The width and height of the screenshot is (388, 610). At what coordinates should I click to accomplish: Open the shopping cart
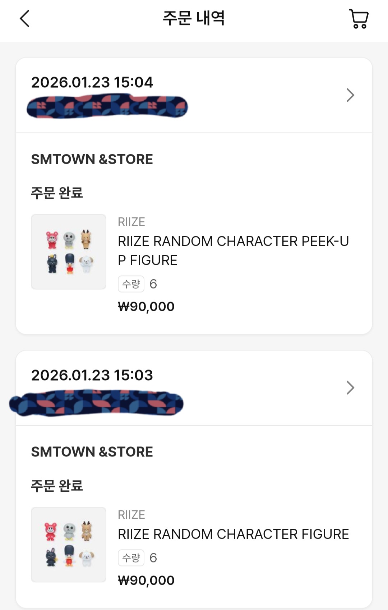[x=359, y=19]
